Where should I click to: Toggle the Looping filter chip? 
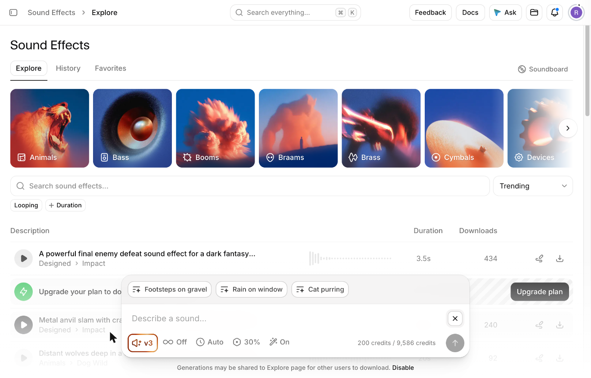26,205
